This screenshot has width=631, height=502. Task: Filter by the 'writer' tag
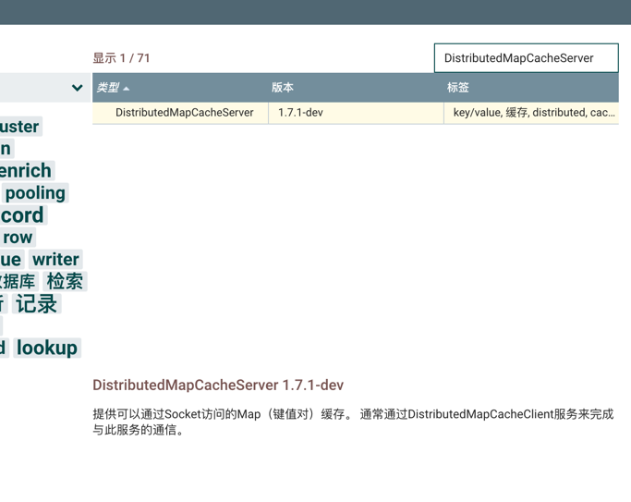click(x=55, y=259)
